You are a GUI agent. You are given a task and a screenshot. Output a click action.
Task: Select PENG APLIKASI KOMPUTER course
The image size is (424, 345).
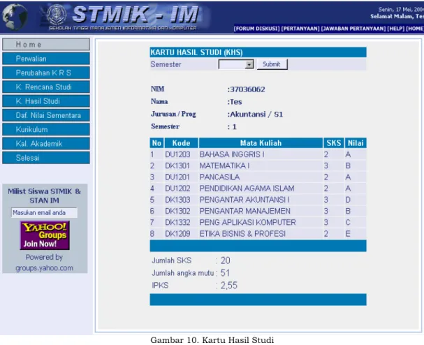pos(248,223)
